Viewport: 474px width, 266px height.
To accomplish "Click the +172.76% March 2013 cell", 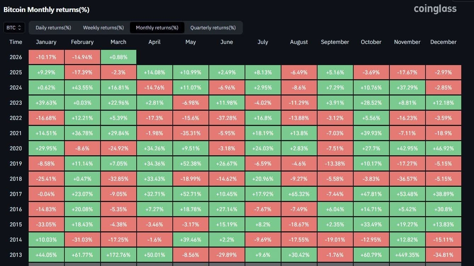I will 118,255.
